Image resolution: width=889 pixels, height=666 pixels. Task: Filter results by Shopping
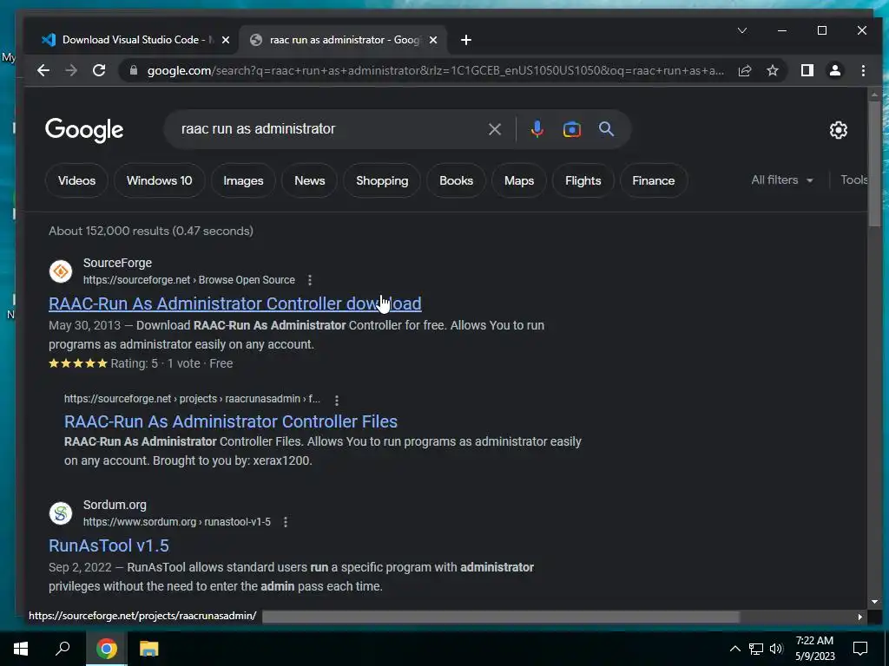pos(382,180)
